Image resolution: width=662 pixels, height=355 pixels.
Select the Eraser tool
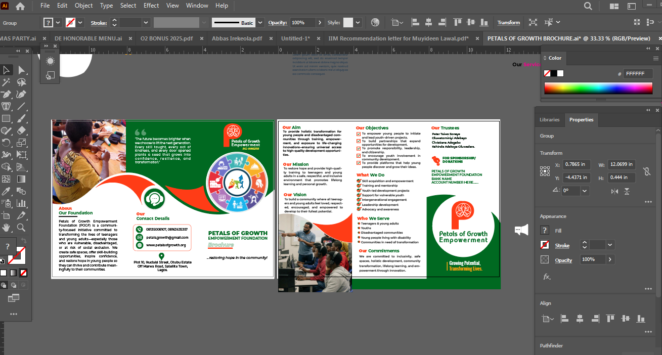(x=21, y=130)
